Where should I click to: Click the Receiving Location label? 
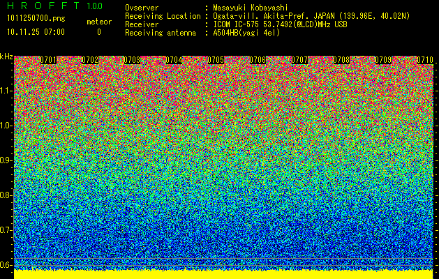click(x=163, y=16)
